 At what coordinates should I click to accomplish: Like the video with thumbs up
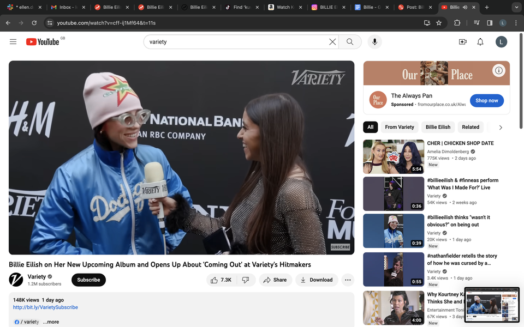[x=222, y=280]
